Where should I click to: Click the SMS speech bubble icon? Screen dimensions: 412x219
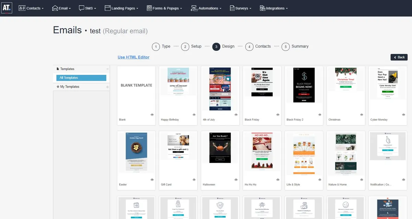point(81,8)
